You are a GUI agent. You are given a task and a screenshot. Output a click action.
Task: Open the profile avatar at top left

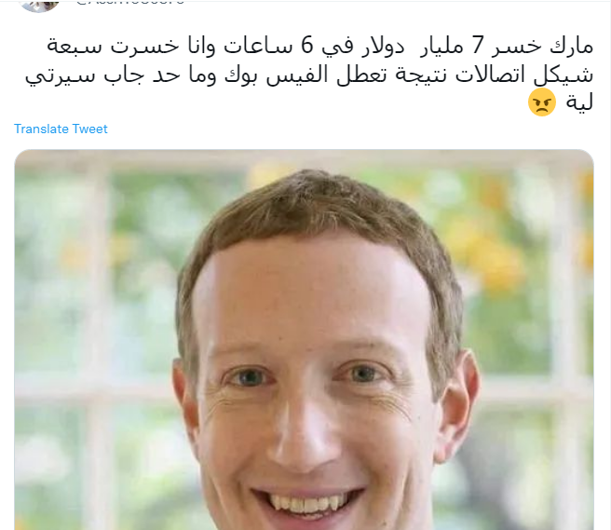click(x=38, y=5)
